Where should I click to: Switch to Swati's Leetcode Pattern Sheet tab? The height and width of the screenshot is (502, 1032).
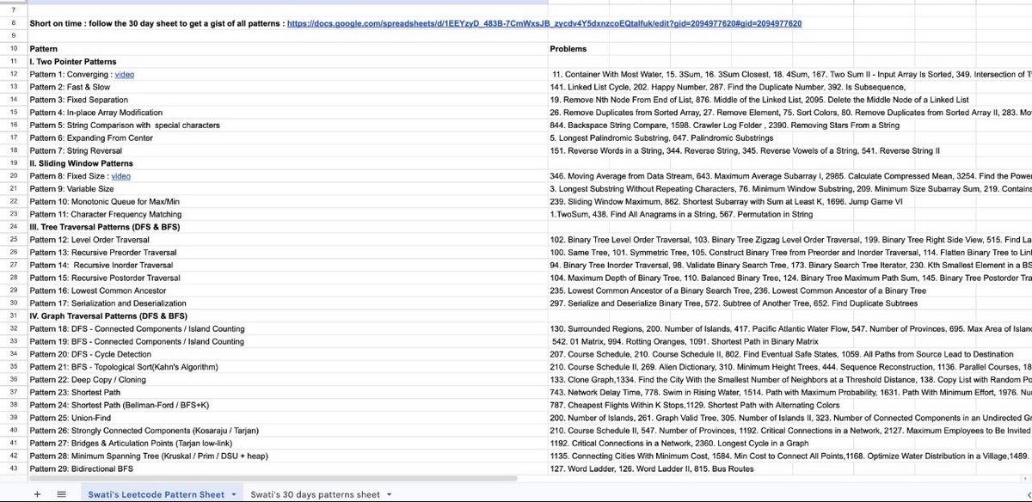pyautogui.click(x=157, y=494)
